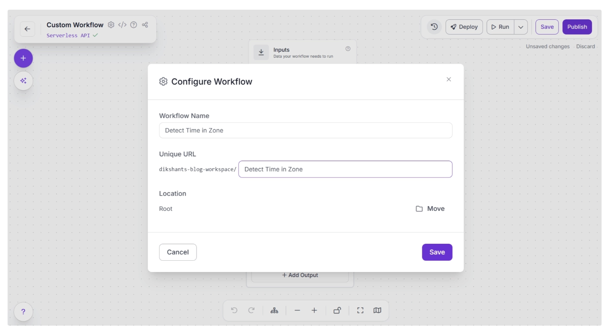The height and width of the screenshot is (329, 610).
Task: Click the share workflow icon
Action: coord(145,25)
